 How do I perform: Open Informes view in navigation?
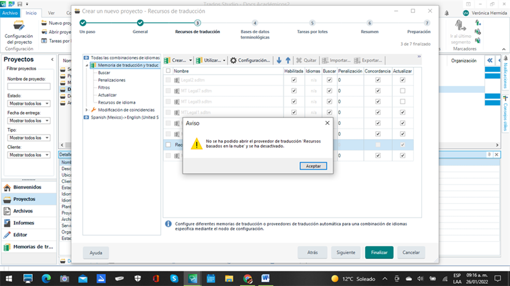[x=29, y=223]
